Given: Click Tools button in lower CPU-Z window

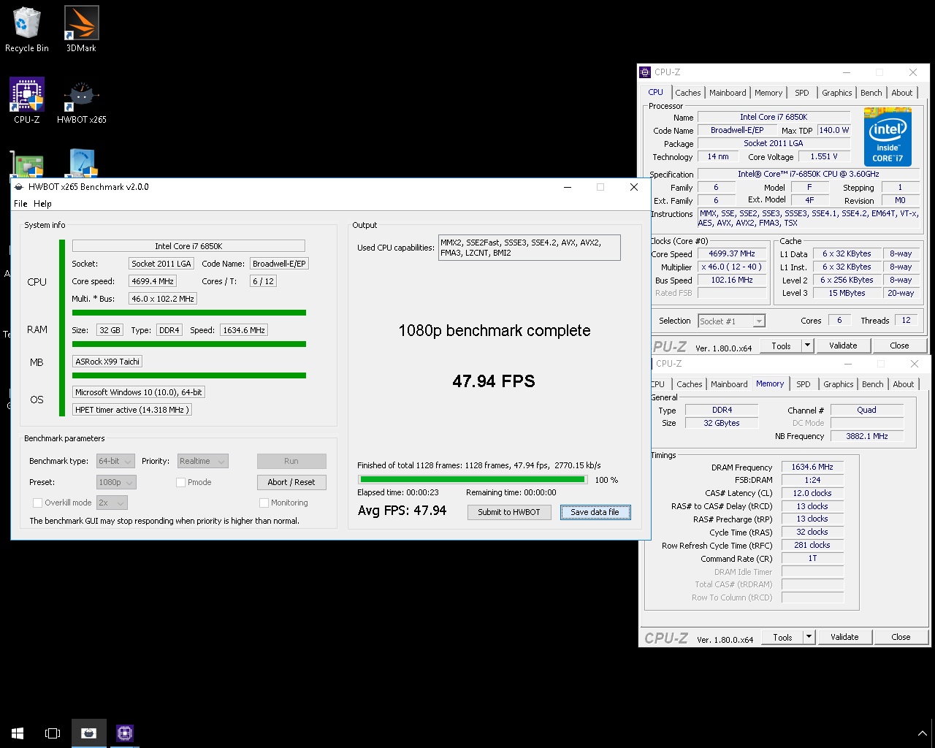Looking at the screenshot, I should [x=782, y=637].
